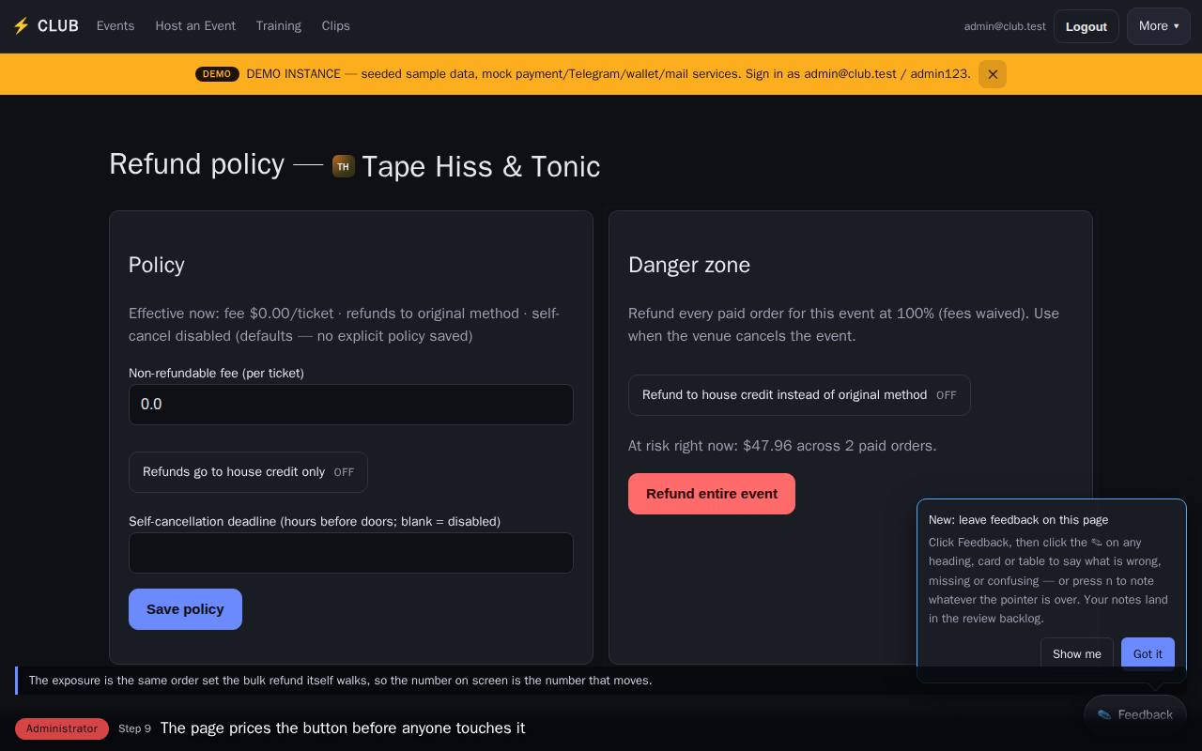Screen dimensions: 1202x751
Task: Toggle Refunds go to house credit only
Action: (x=248, y=472)
